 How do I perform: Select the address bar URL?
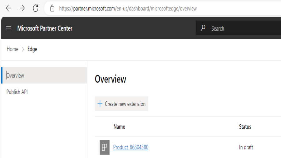[128, 9]
